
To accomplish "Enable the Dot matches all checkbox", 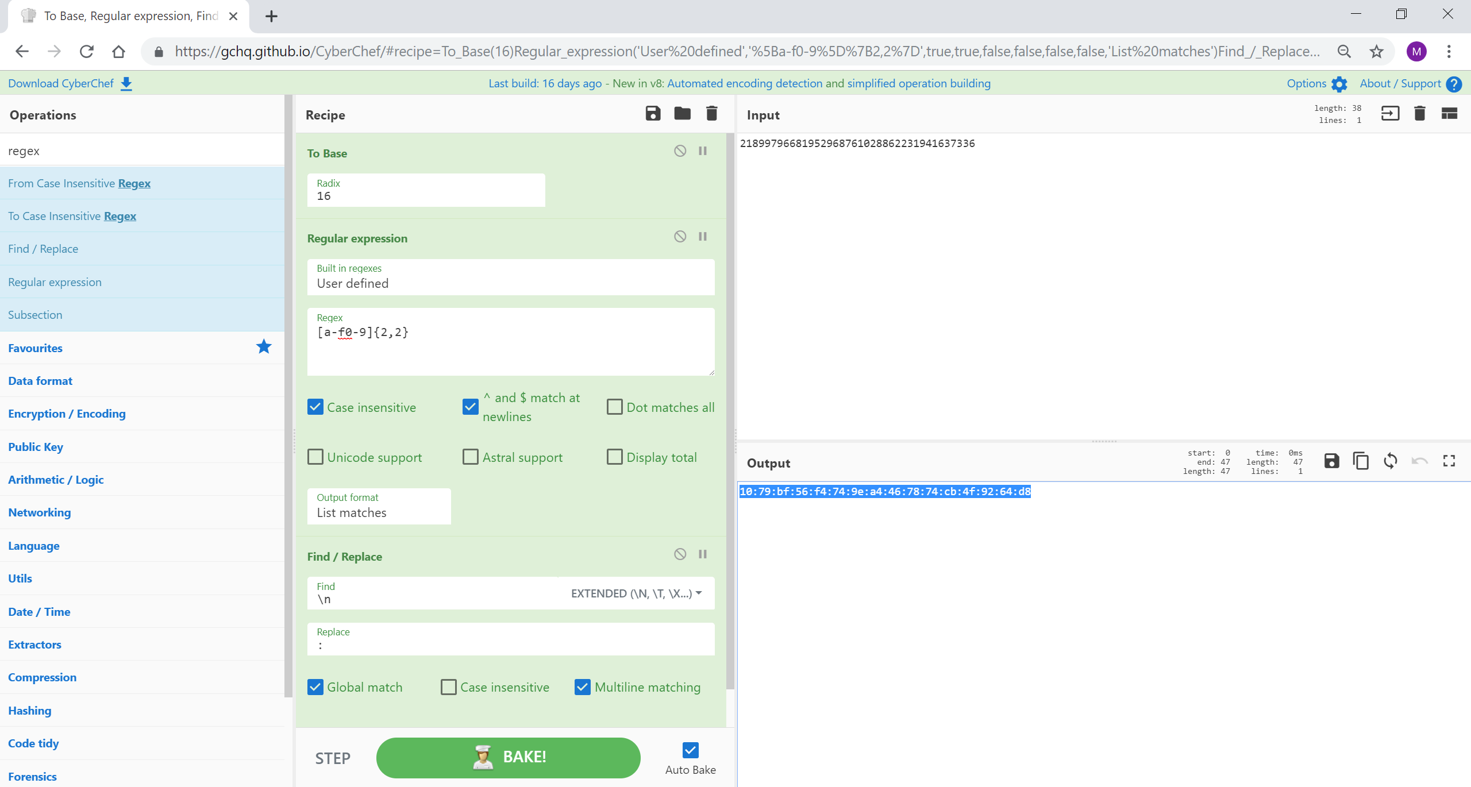I will 613,407.
